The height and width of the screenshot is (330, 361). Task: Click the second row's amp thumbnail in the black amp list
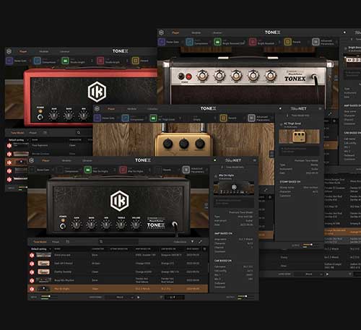coord(44,264)
